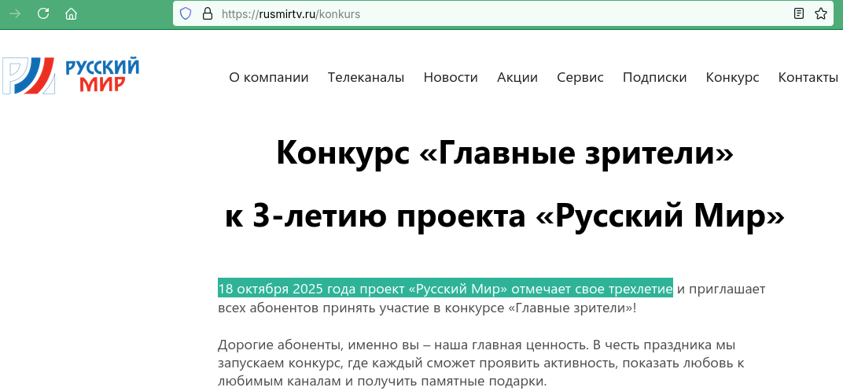The width and height of the screenshot is (843, 391).
Task: View site security padlock info
Action: click(x=208, y=14)
